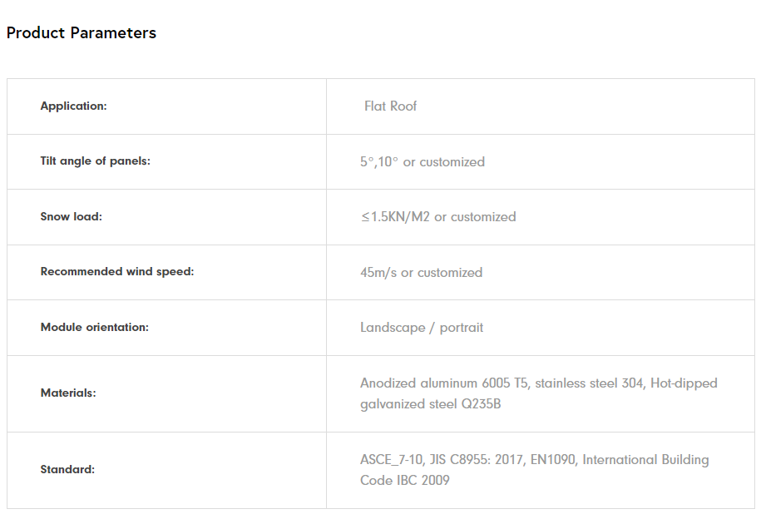Click the Materials: row label
This screenshot has width=766, height=519.
(67, 393)
